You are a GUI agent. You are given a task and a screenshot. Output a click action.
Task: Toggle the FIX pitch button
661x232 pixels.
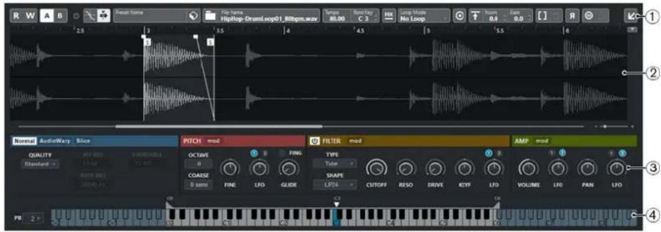tap(388, 16)
